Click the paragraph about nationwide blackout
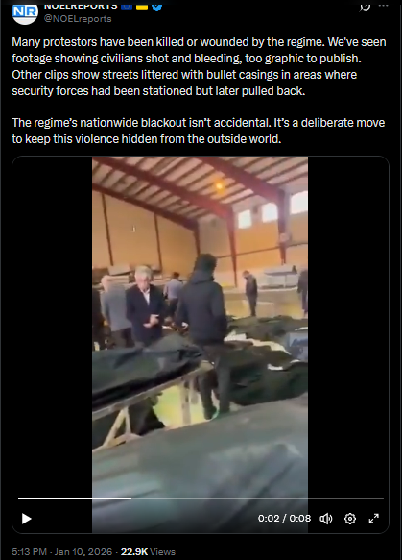The image size is (402, 560). (199, 131)
